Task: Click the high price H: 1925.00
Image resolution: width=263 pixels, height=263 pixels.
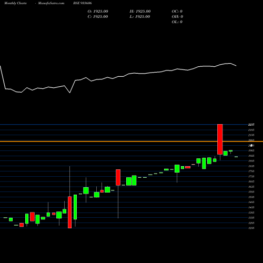Action: 140,12
